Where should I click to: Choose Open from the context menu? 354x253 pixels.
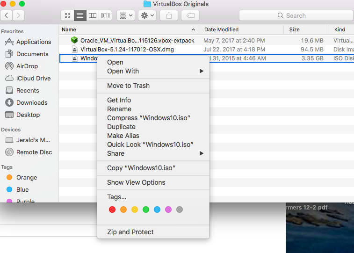coord(153,62)
